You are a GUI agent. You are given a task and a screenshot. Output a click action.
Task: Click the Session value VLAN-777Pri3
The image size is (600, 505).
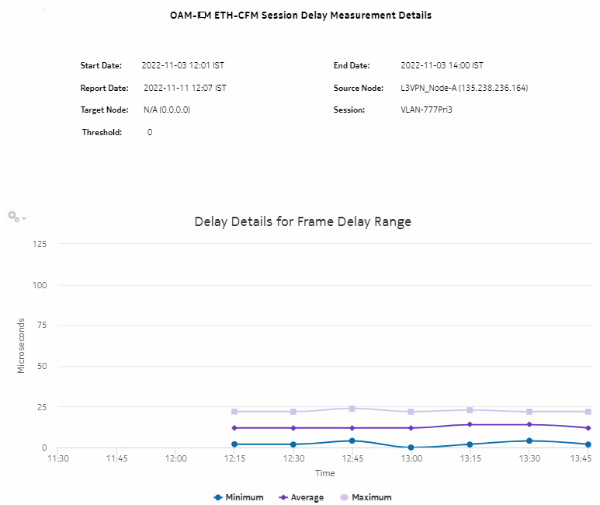tap(426, 110)
